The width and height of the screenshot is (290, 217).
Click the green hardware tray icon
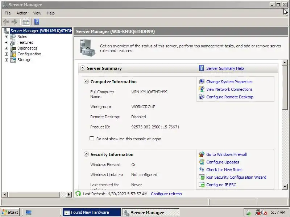248,213
